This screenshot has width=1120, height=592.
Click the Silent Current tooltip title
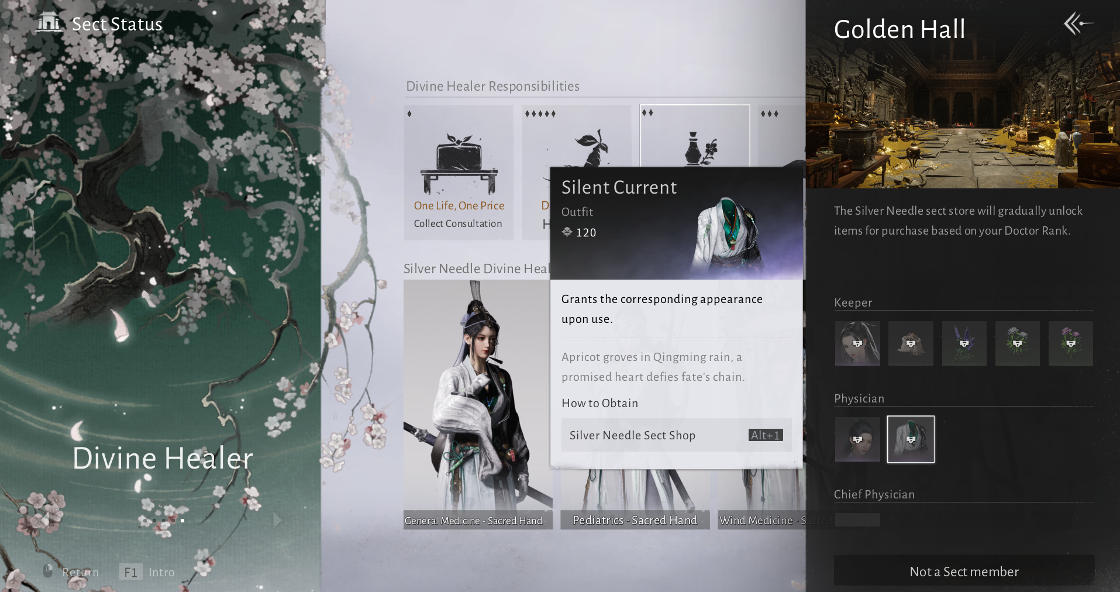tap(619, 187)
